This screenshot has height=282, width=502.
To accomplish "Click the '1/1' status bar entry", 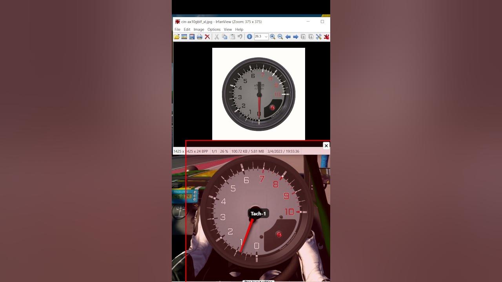I will (214, 151).
